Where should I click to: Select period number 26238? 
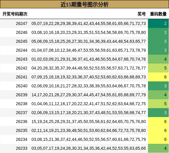coord(22,104)
